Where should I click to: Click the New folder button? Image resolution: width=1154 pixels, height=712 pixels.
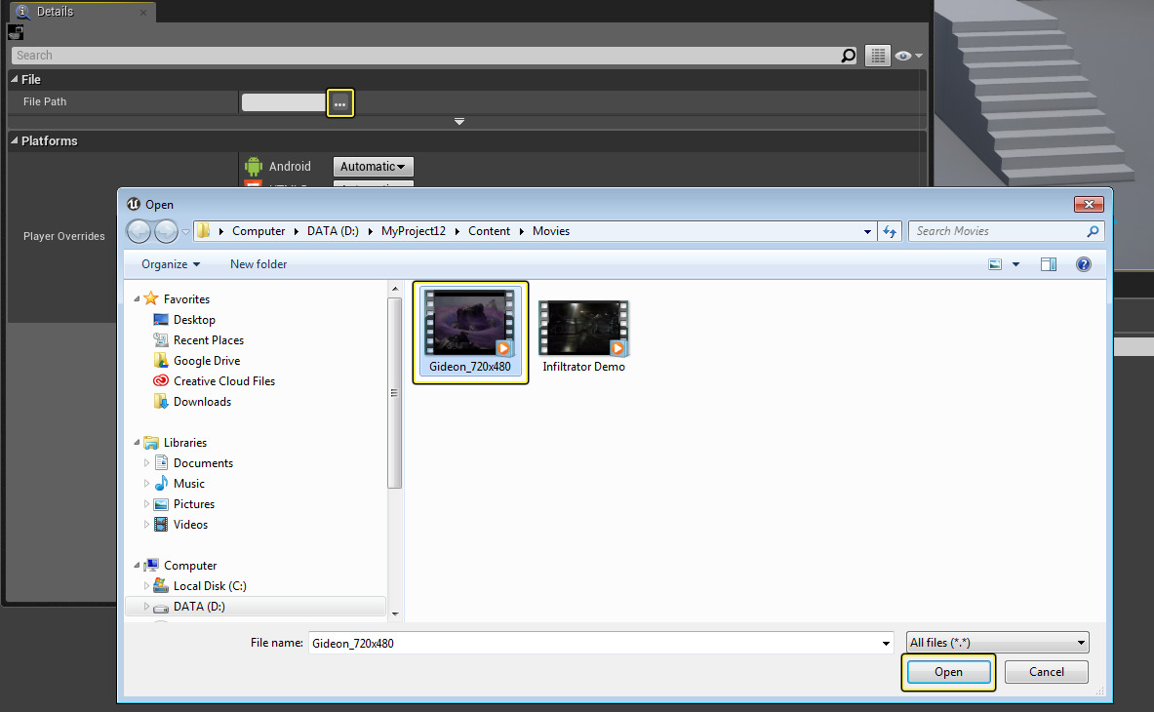pos(259,264)
